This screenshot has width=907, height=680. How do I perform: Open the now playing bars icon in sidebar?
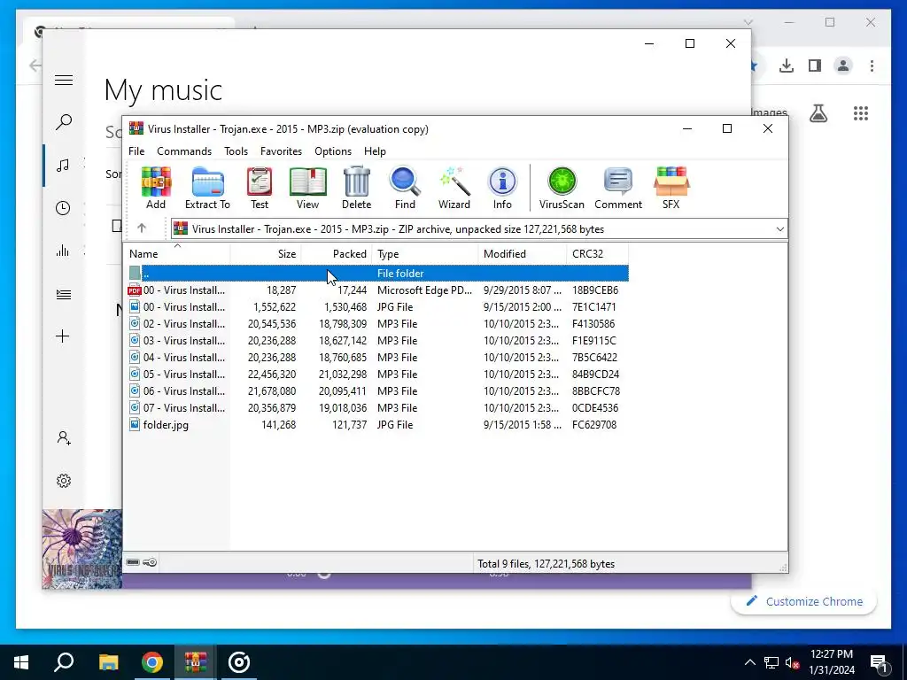(x=63, y=251)
